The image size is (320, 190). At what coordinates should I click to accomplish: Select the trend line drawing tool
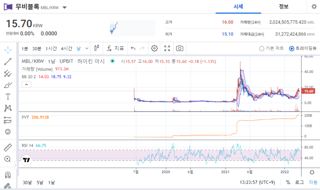pos(8,61)
